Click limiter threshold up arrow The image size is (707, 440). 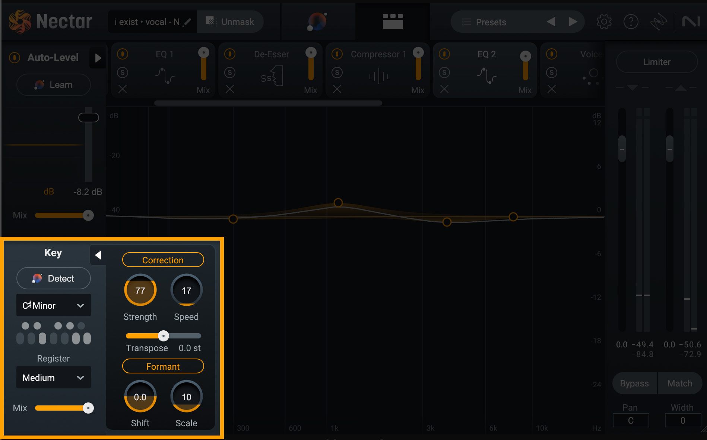pyautogui.click(x=681, y=88)
